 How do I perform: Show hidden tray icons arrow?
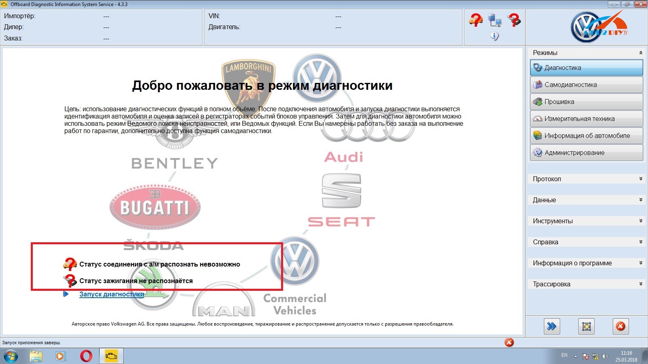pos(576,357)
